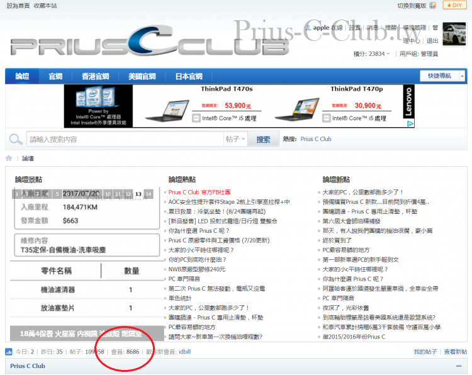Viewport: 472px width, 375px height.
Task: Open 第二次 Prius C 無法發動 thread
Action: click(x=216, y=288)
